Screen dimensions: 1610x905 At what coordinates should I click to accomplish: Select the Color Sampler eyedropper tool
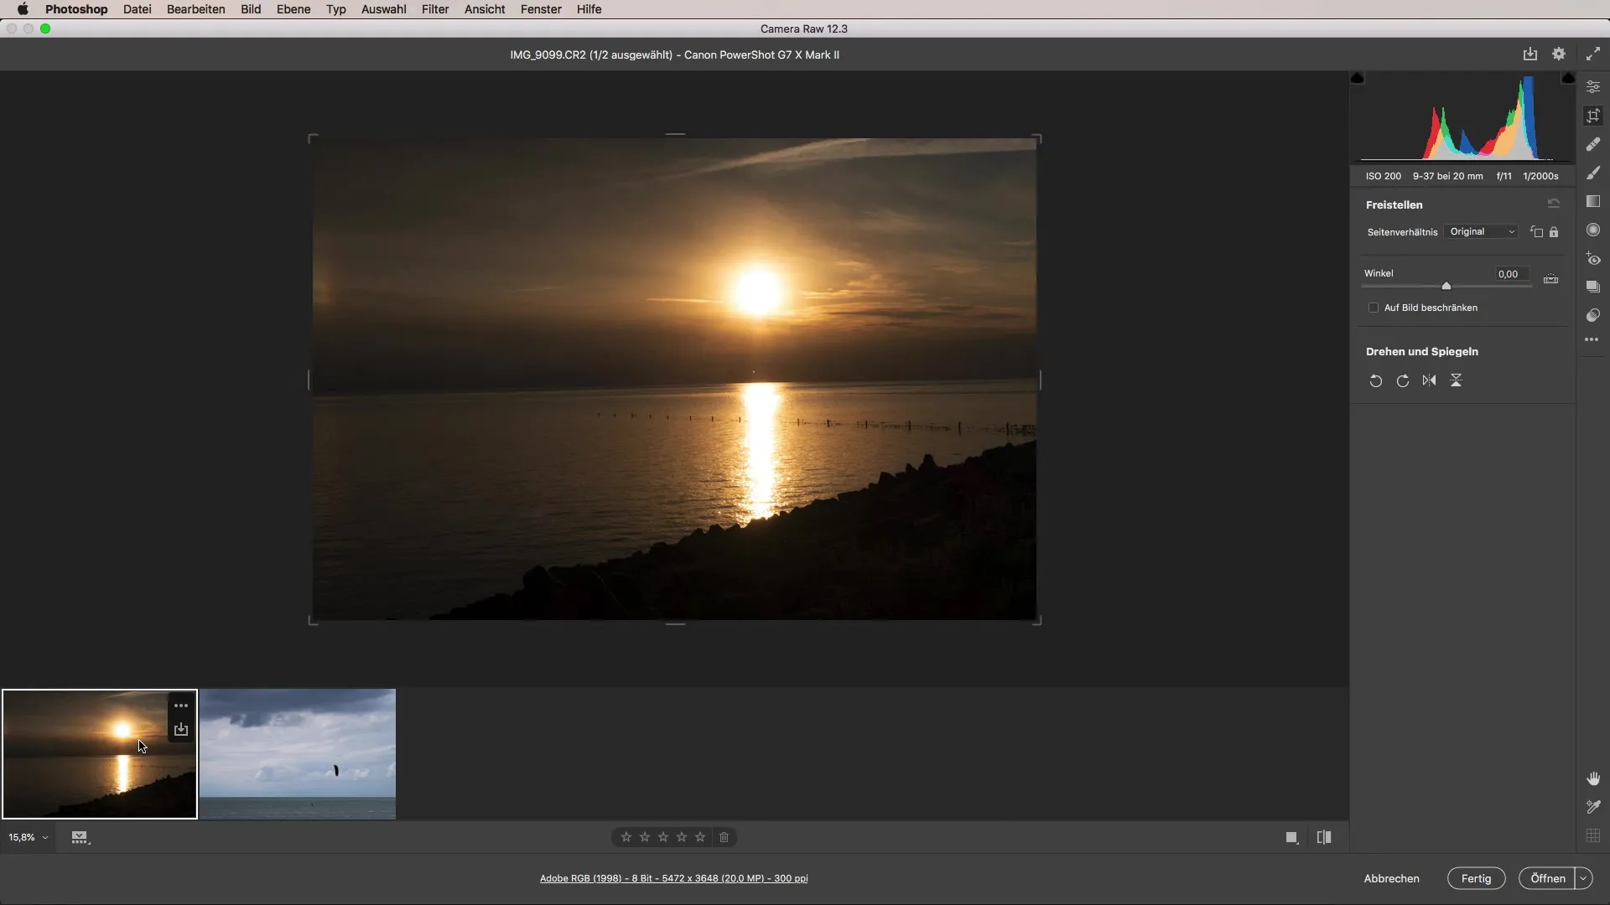pos(1593,807)
